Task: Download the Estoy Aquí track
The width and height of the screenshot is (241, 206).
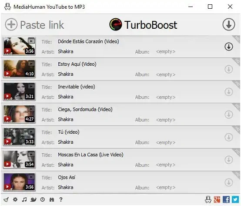Action: [229, 69]
